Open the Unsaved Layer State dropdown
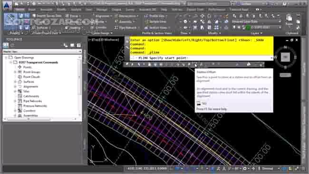309x174 pixels. coord(256,21)
